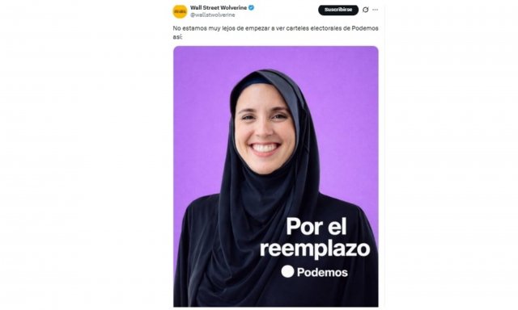Subscribe using the Suscribirse button
This screenshot has width=518, height=310.
click(x=338, y=10)
